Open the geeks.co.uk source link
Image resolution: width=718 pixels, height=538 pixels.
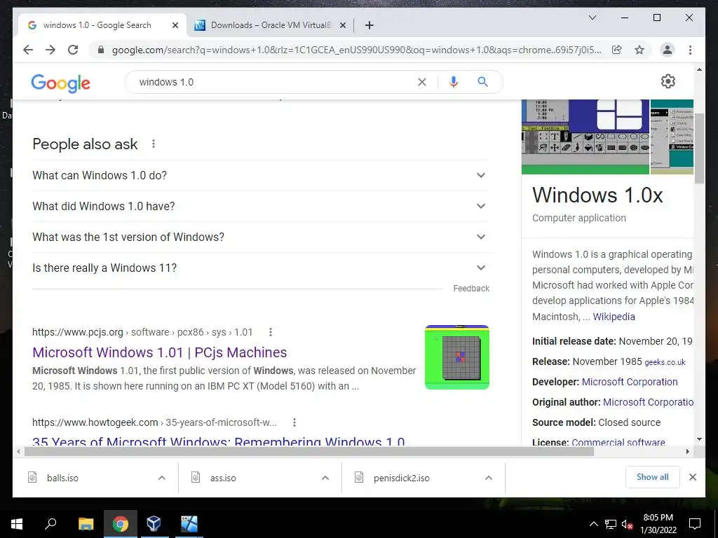point(665,362)
